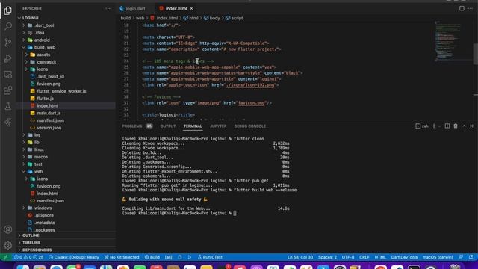Click the editor vertical scrollbar
The height and width of the screenshot is (269, 478).
click(x=476, y=55)
